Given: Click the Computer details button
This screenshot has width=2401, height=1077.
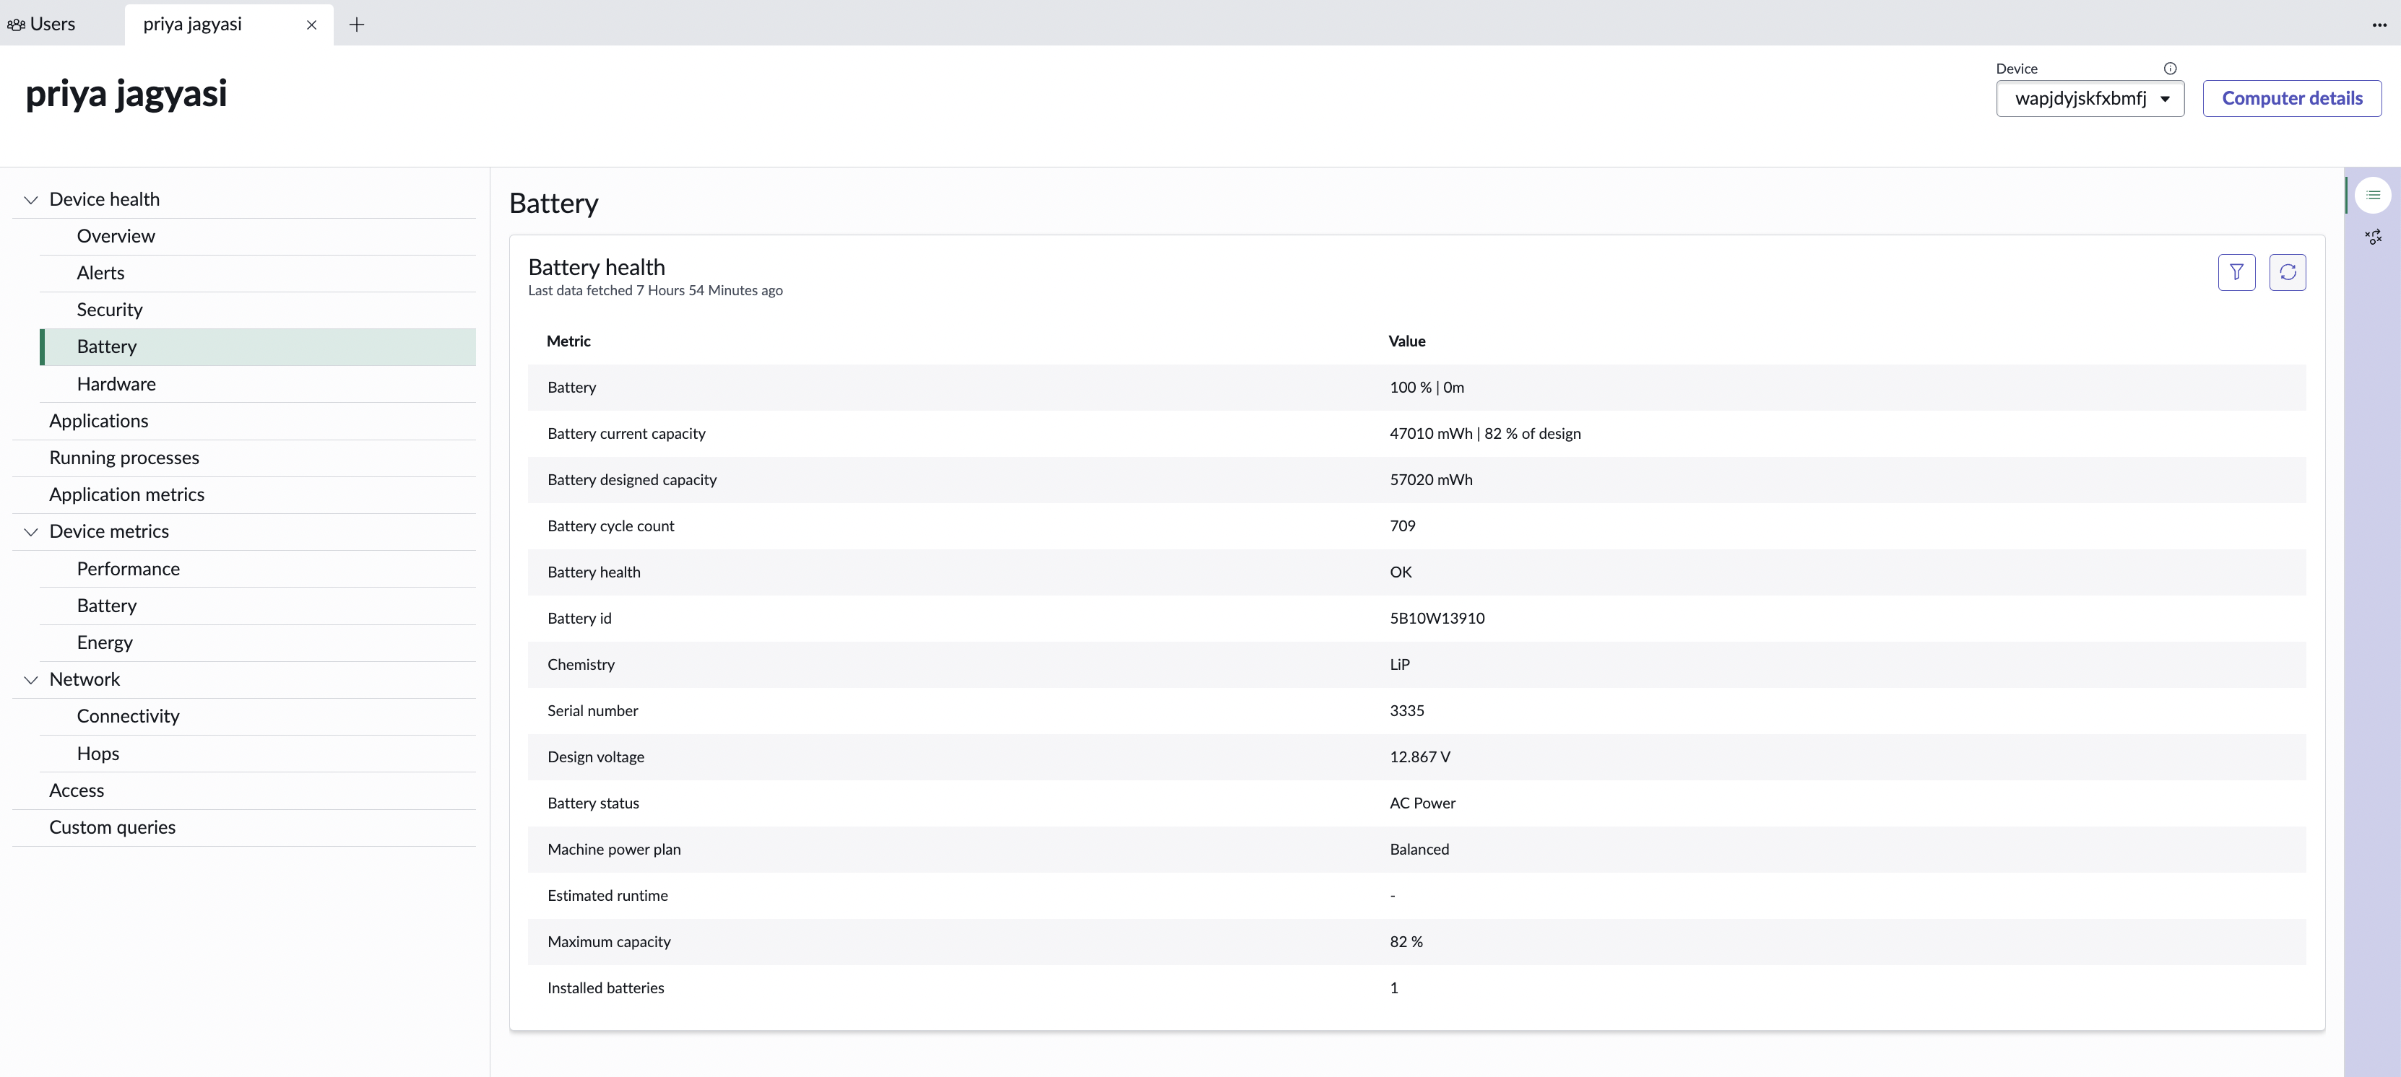Looking at the screenshot, I should [2292, 99].
